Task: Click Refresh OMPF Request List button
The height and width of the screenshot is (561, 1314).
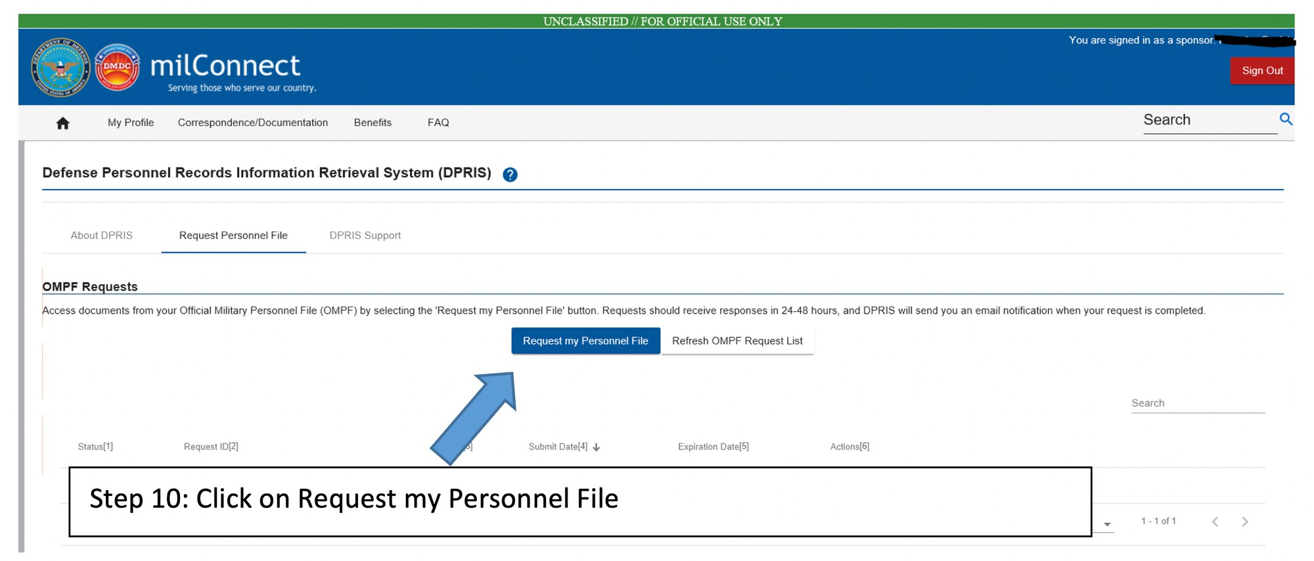Action: (737, 341)
